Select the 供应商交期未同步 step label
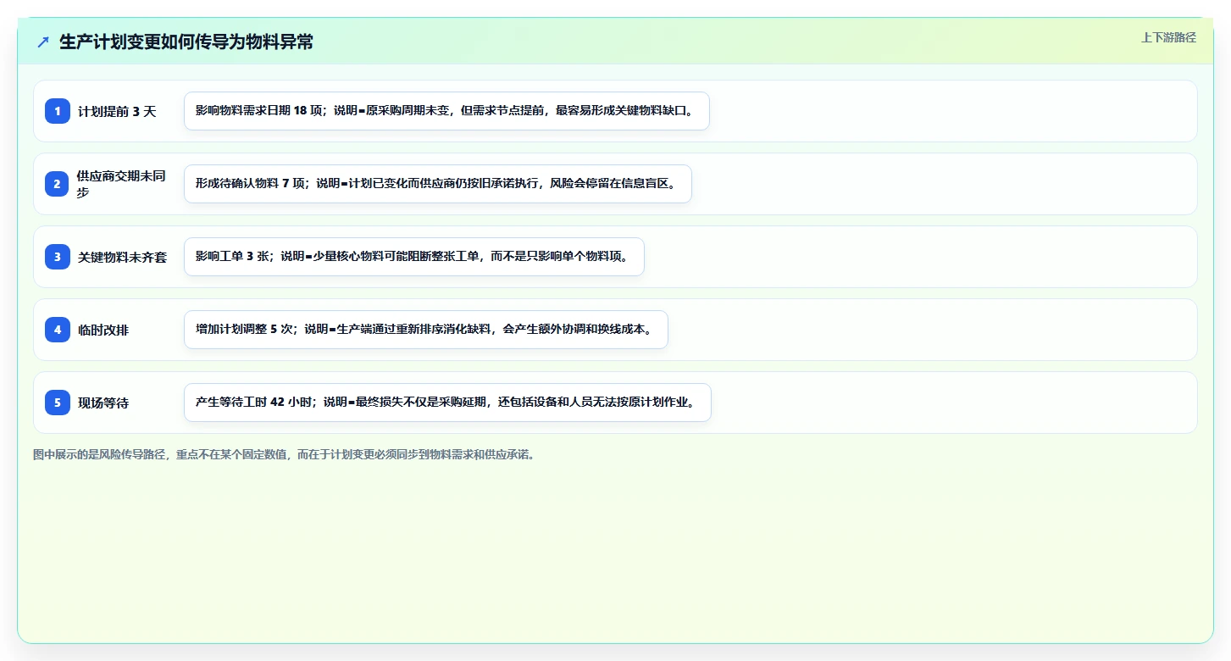The height and width of the screenshot is (661, 1231). (122, 184)
